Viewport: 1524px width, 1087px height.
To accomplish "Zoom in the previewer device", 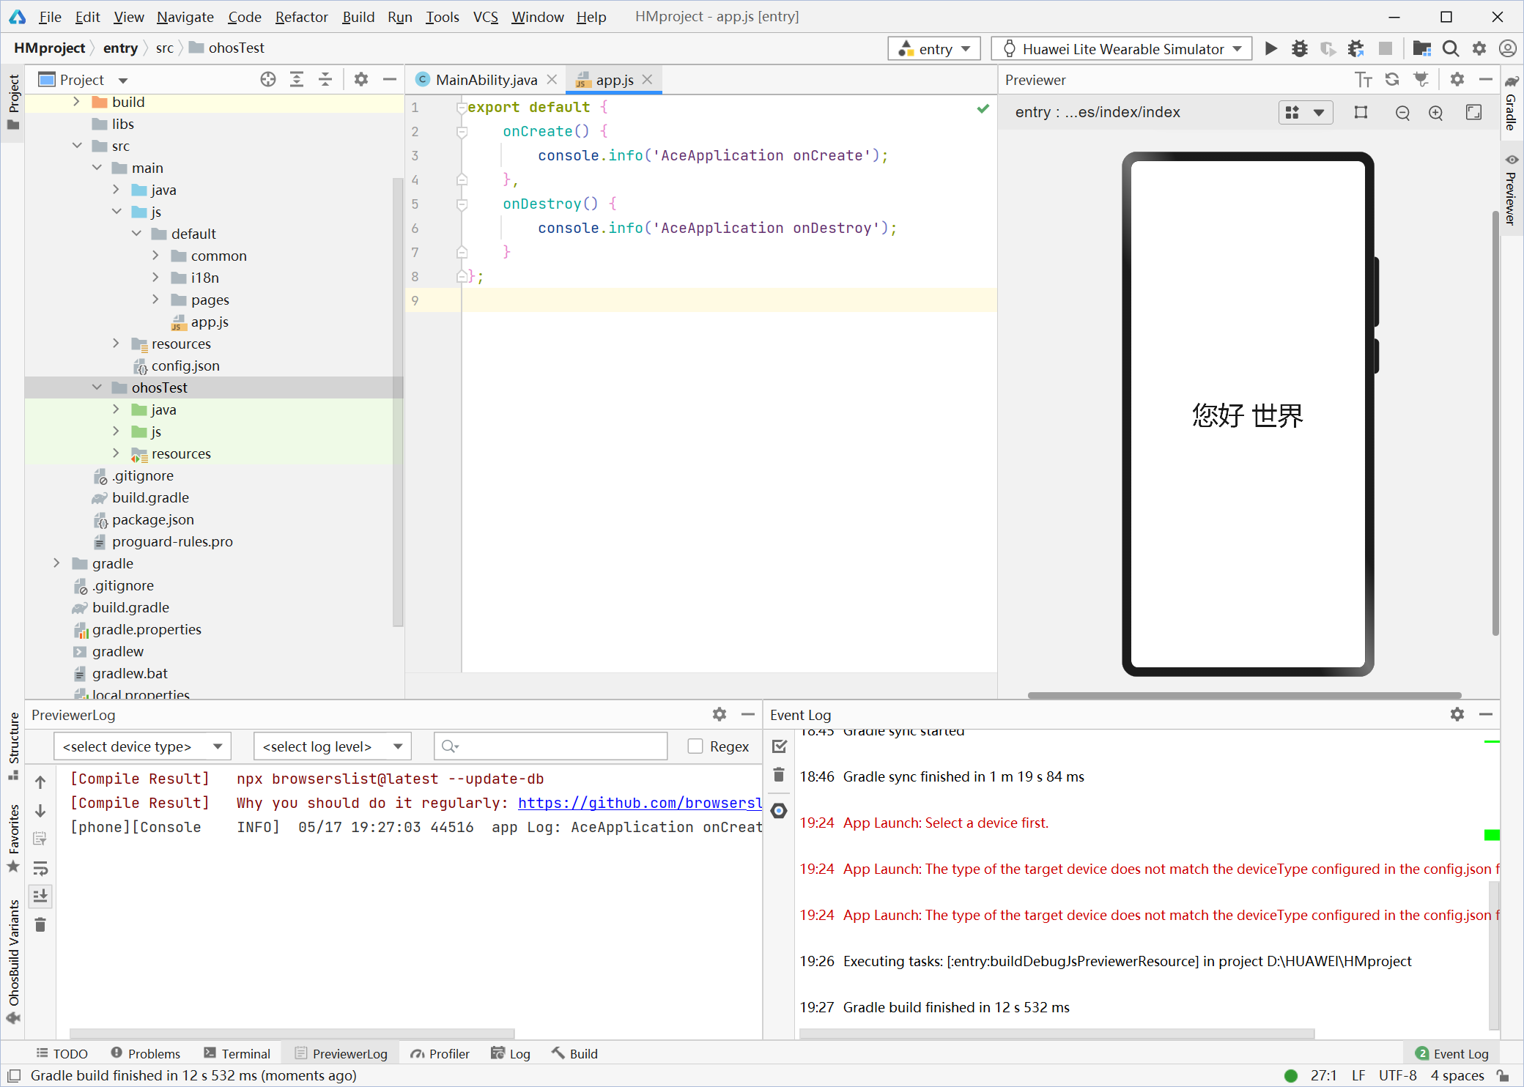I will (1436, 113).
